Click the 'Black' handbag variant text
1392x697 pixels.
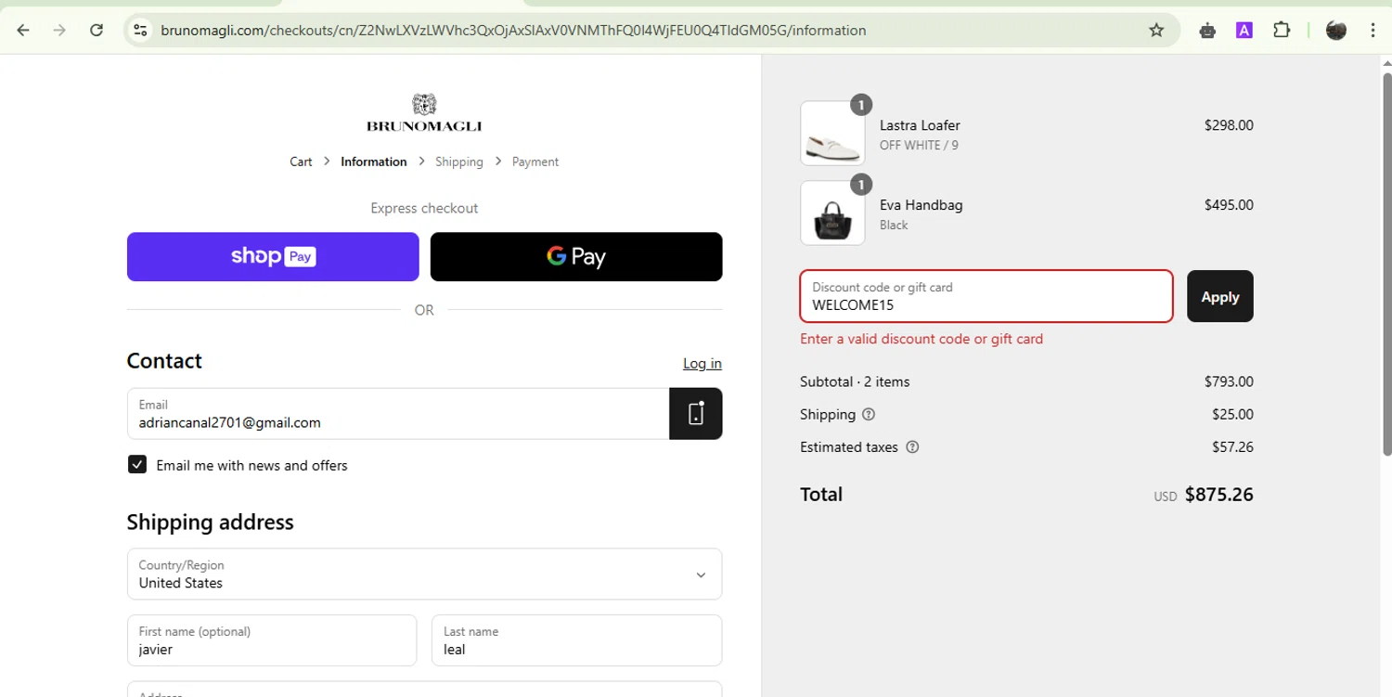[x=894, y=226]
